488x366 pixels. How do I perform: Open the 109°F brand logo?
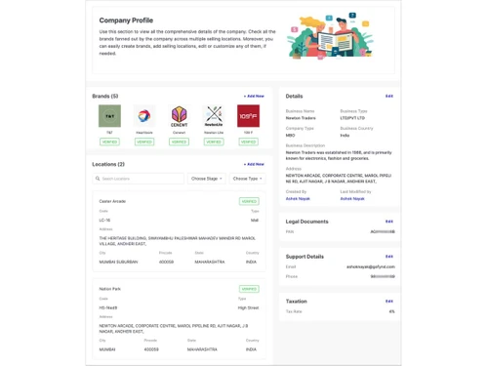click(x=248, y=116)
